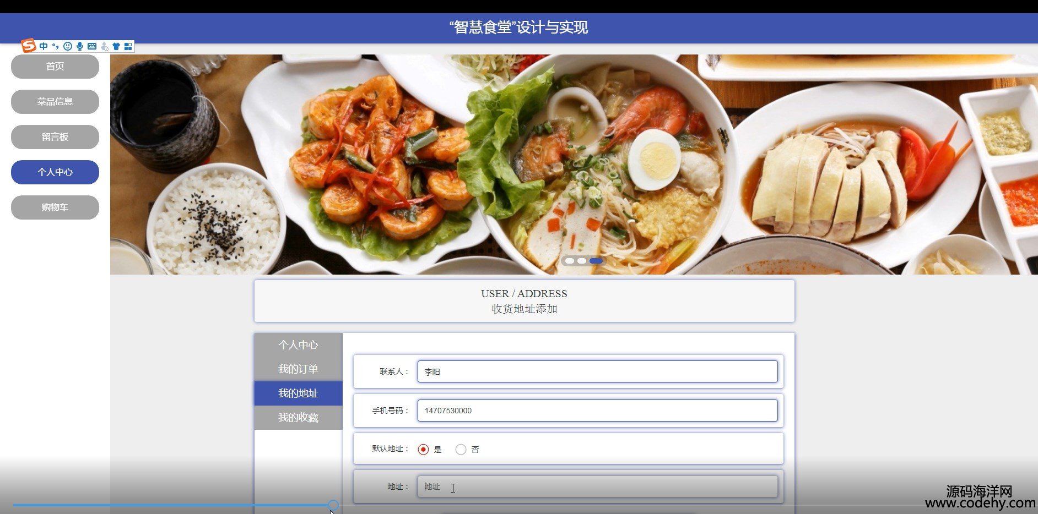Image resolution: width=1038 pixels, height=514 pixels.
Task: Click the “智慧食堂”设计与实现 header title
Action: 518,27
